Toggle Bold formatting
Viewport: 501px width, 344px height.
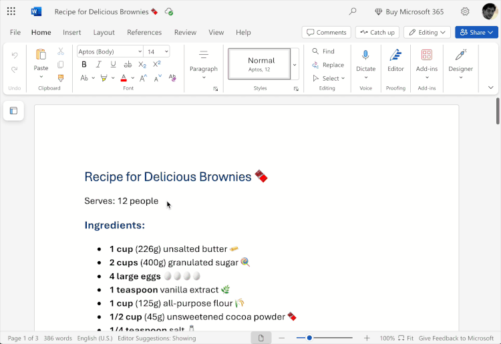point(84,65)
